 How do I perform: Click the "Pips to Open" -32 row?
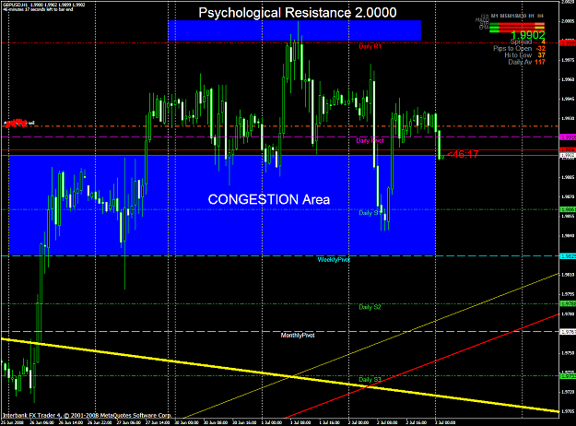(519, 49)
